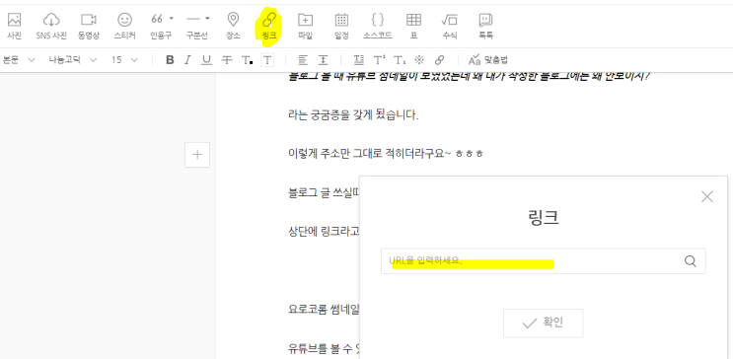Open SNS 사진 cloud photo import
The image size is (733, 359).
click(x=51, y=26)
